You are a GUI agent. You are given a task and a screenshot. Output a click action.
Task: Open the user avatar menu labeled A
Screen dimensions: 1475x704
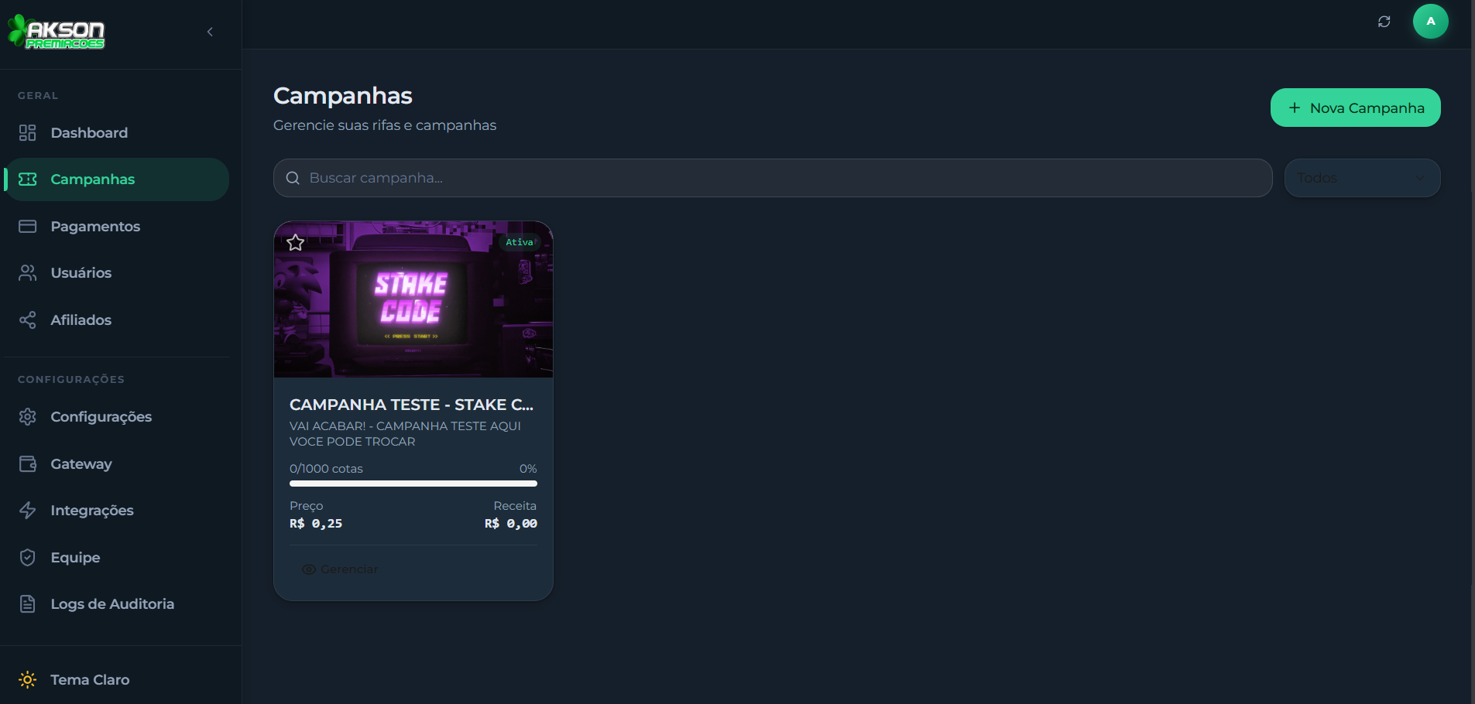pos(1431,22)
